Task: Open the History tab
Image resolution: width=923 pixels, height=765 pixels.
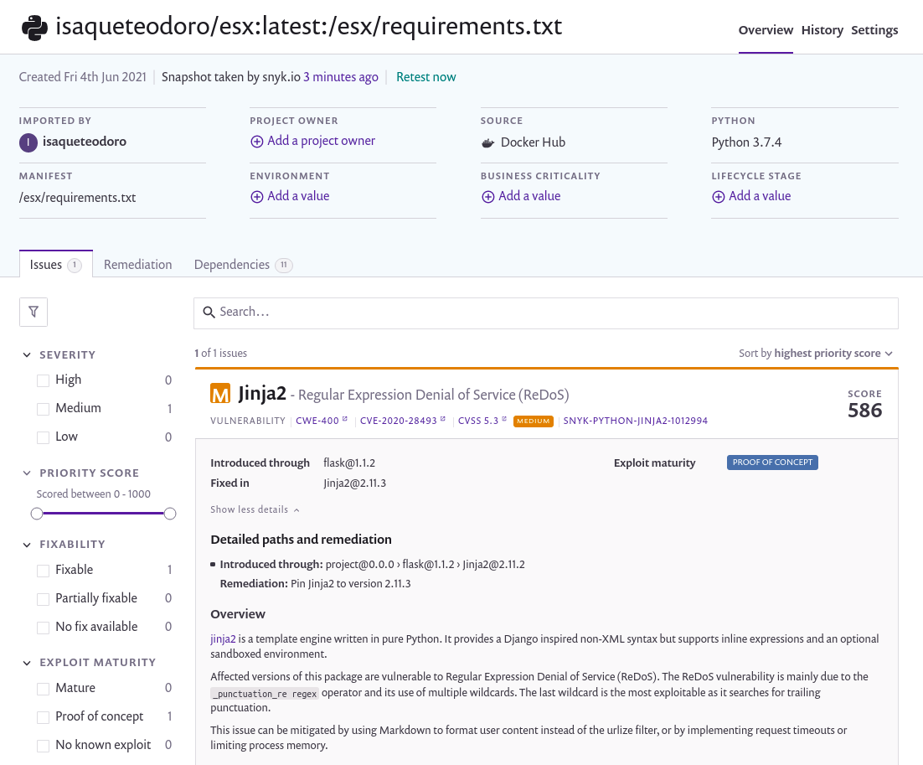Action: (x=822, y=30)
